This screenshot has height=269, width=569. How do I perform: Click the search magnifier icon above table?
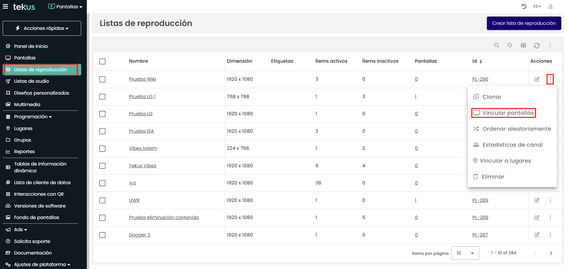coord(496,45)
